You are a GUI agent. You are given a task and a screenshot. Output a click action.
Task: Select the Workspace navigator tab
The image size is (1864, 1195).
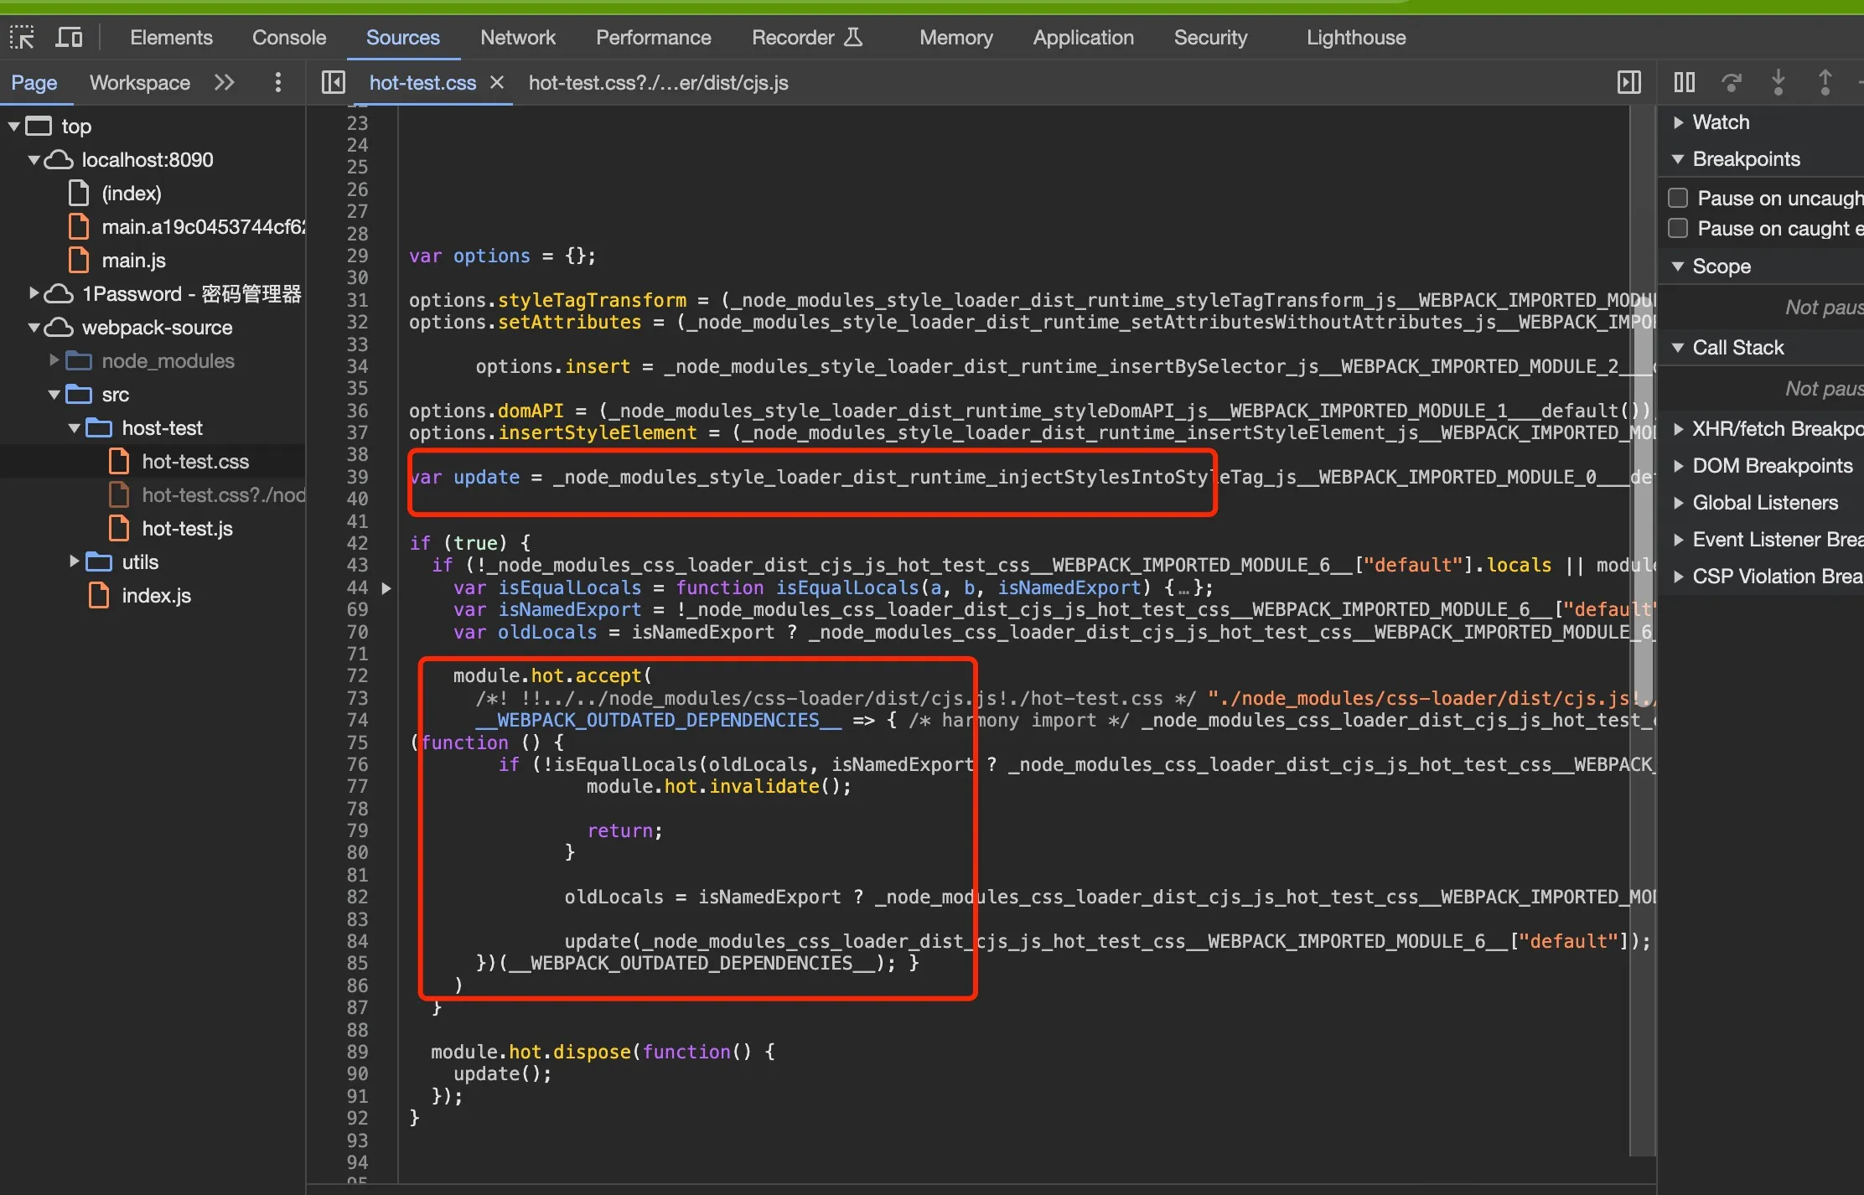(140, 83)
